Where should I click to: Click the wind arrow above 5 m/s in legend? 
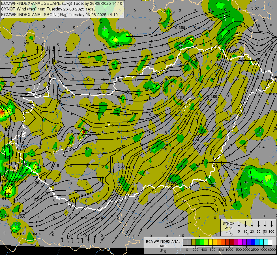[239, 224]
